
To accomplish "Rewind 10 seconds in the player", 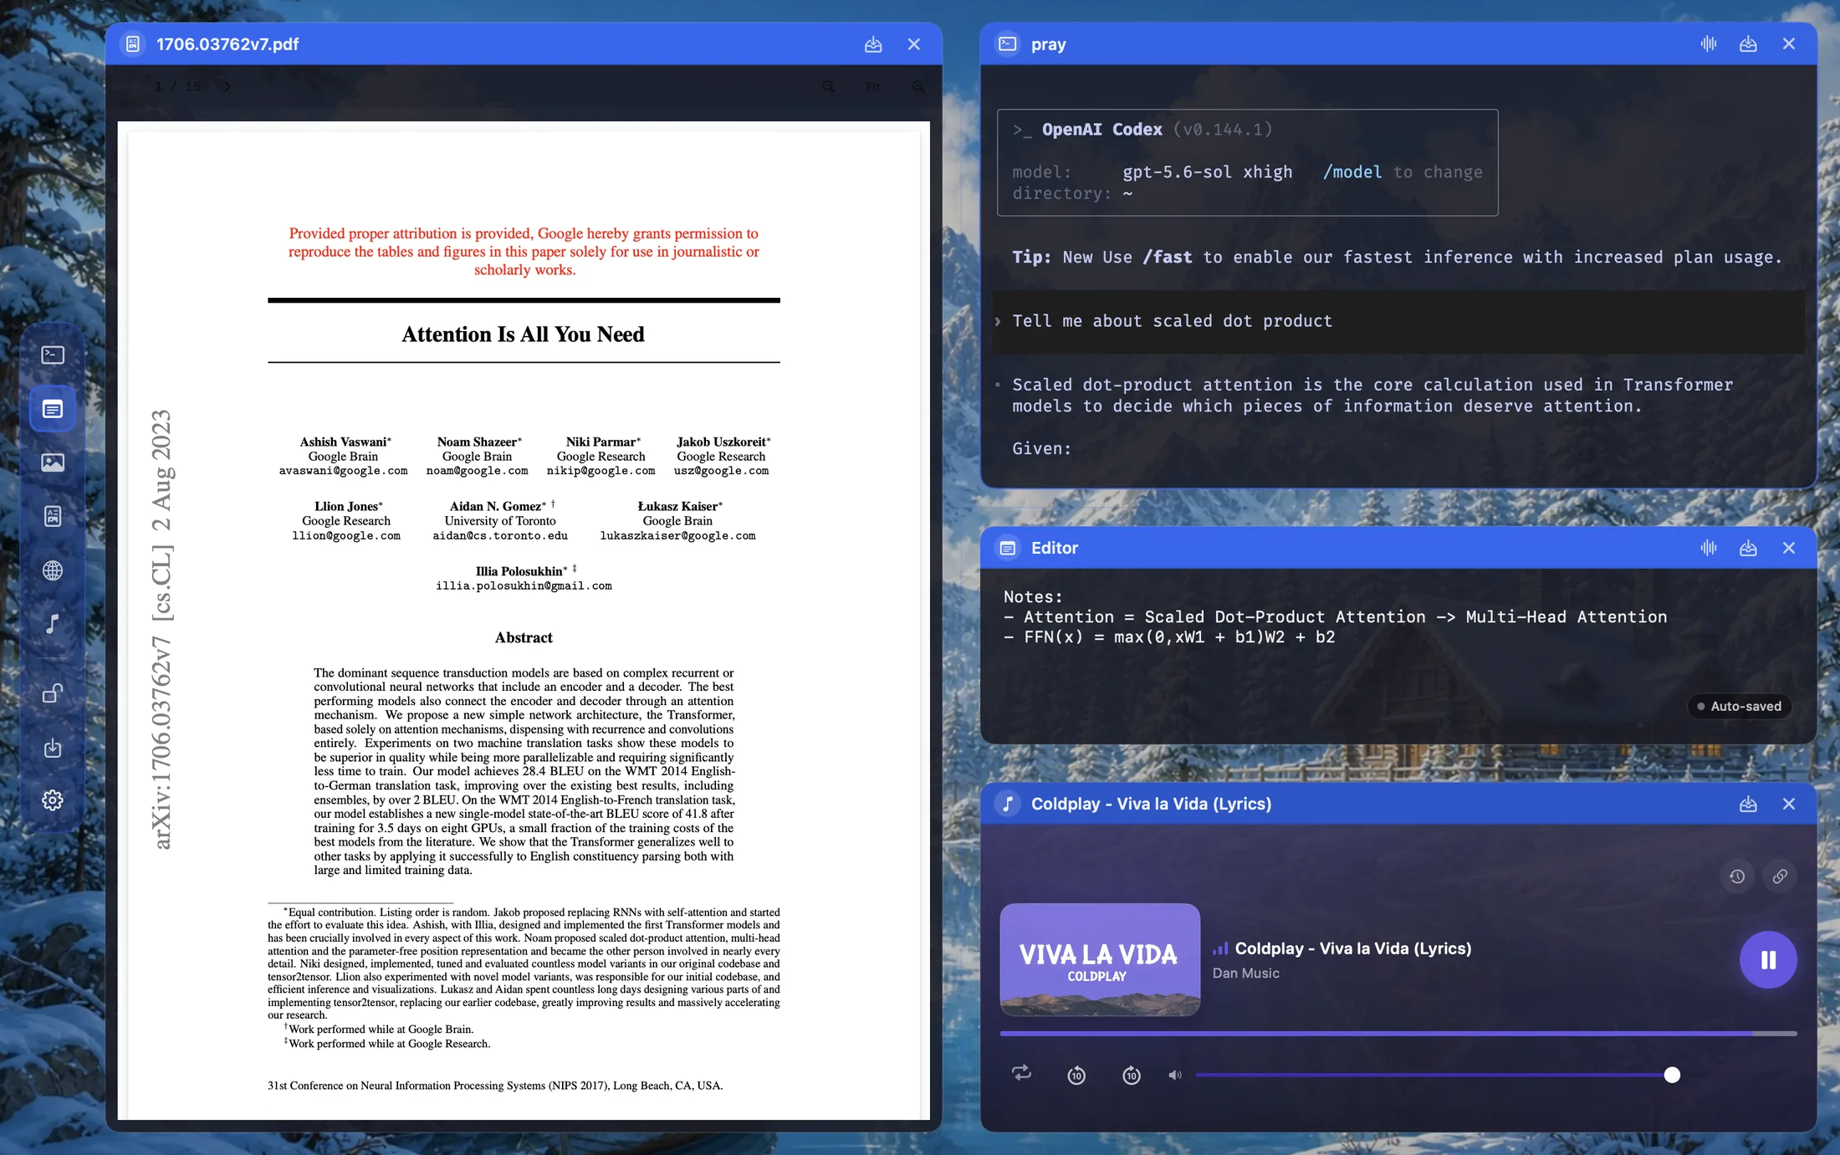I will (x=1076, y=1075).
